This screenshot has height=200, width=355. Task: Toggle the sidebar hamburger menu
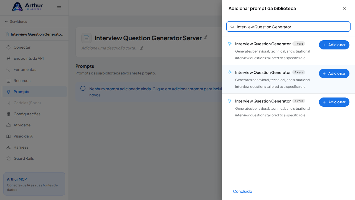point(59,8)
